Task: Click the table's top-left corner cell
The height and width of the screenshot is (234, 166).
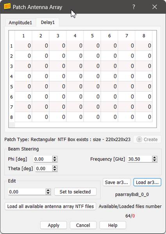Action: [12, 35]
